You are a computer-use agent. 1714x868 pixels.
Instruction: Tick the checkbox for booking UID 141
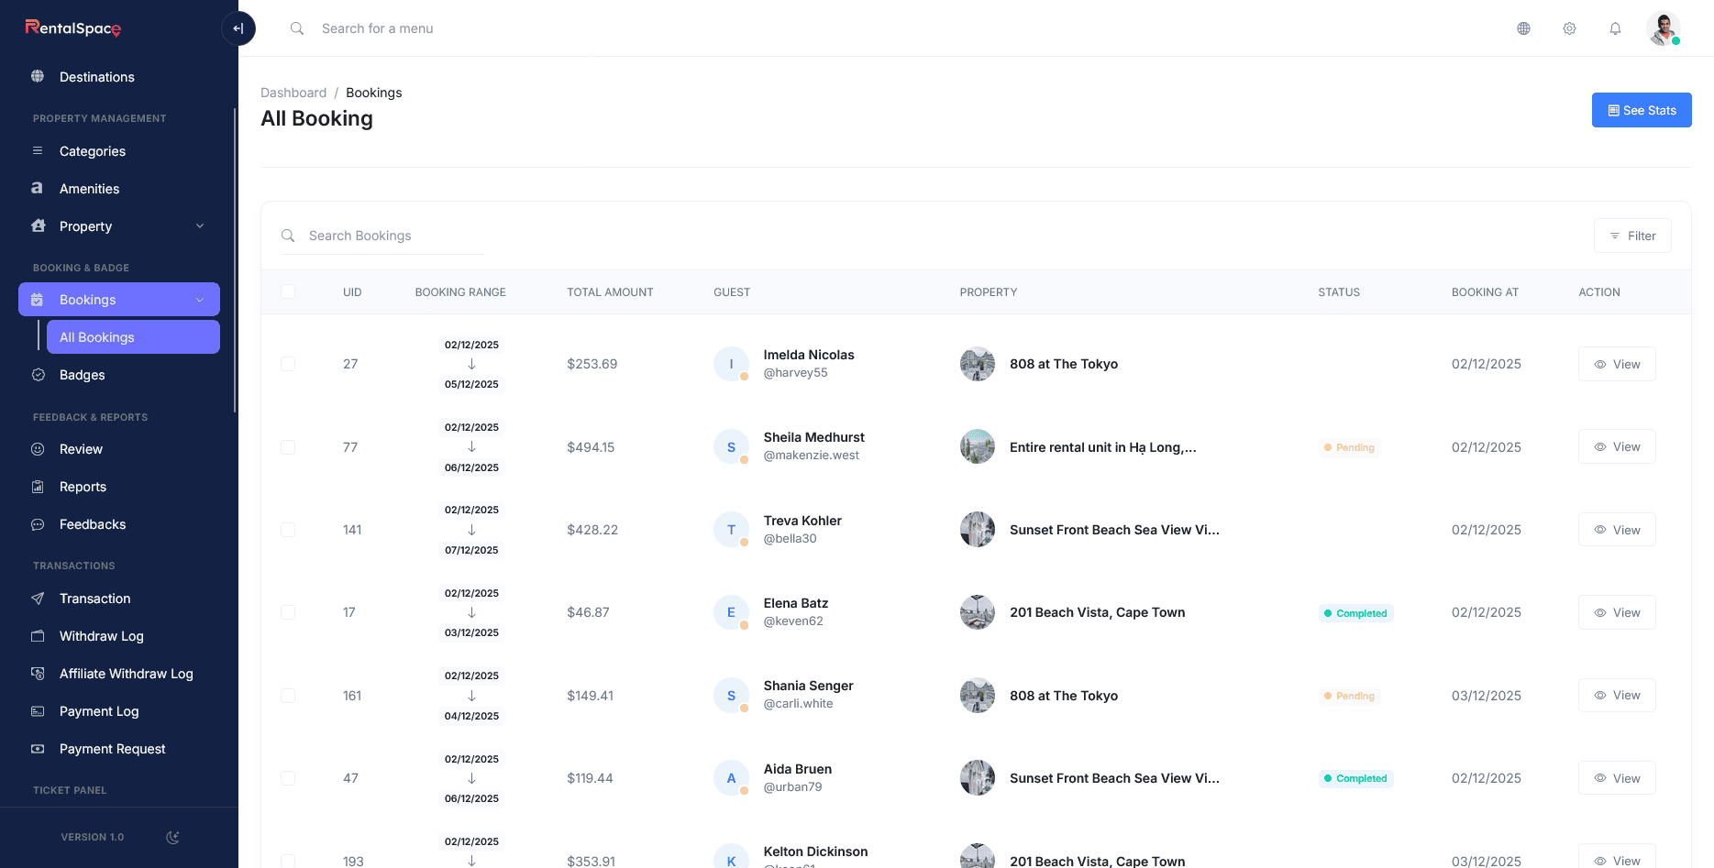288,530
